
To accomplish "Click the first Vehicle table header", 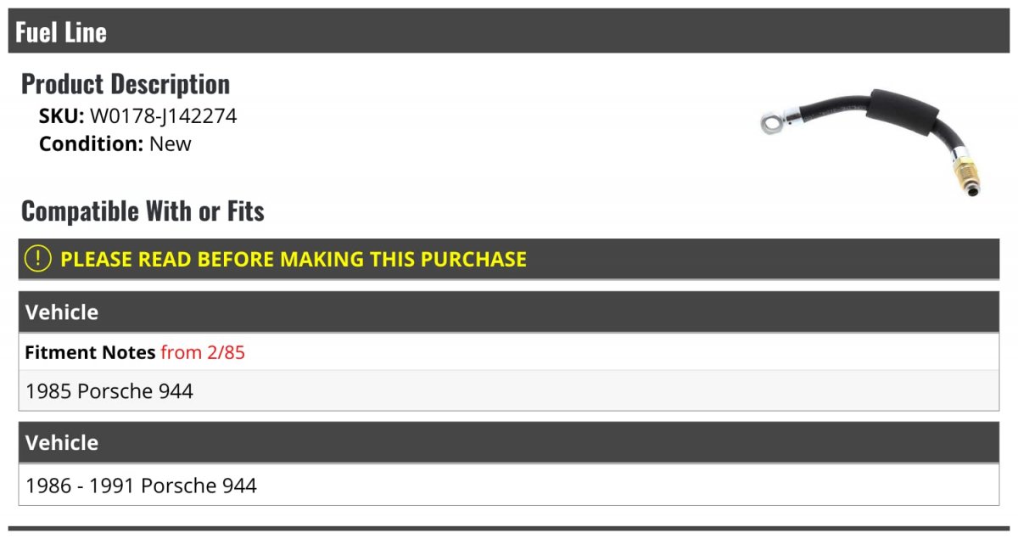I will (x=509, y=312).
